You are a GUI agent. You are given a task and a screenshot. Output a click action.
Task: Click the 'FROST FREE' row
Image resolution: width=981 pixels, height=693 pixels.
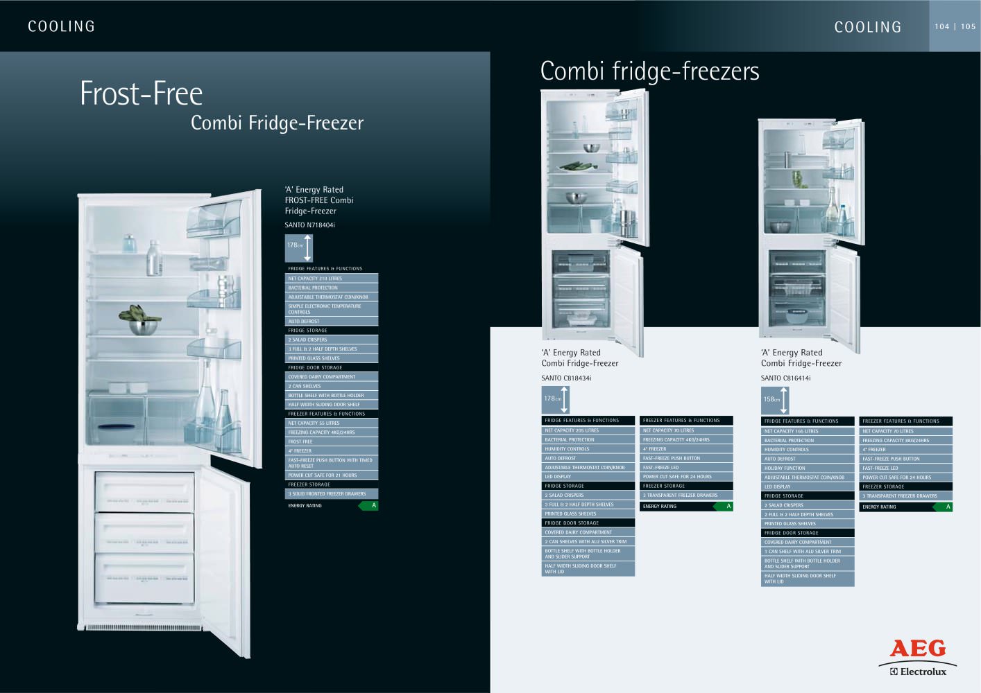pos(332,442)
